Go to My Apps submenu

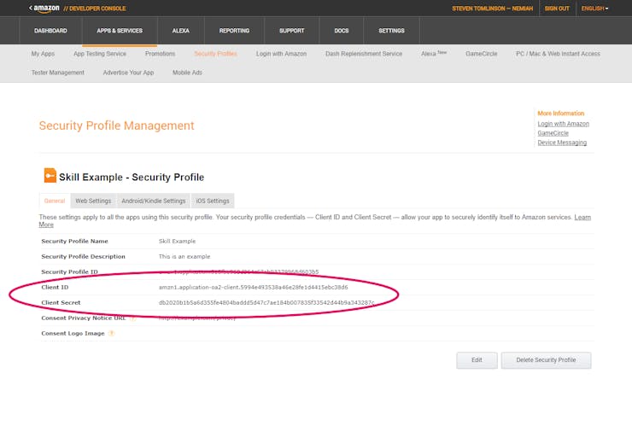coord(43,54)
